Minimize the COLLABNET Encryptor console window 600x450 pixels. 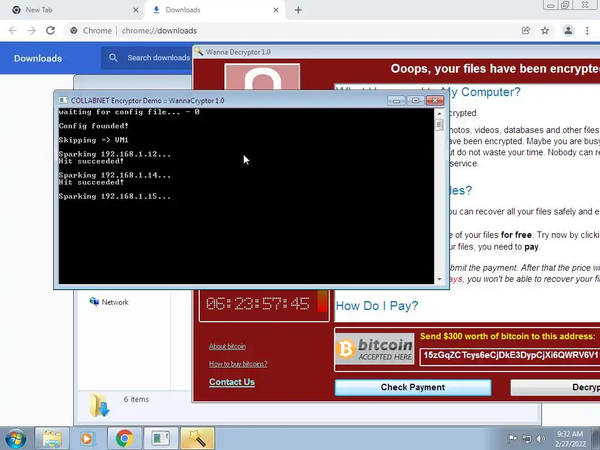click(396, 101)
